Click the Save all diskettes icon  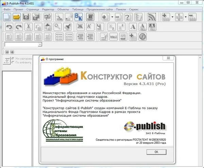point(36,17)
